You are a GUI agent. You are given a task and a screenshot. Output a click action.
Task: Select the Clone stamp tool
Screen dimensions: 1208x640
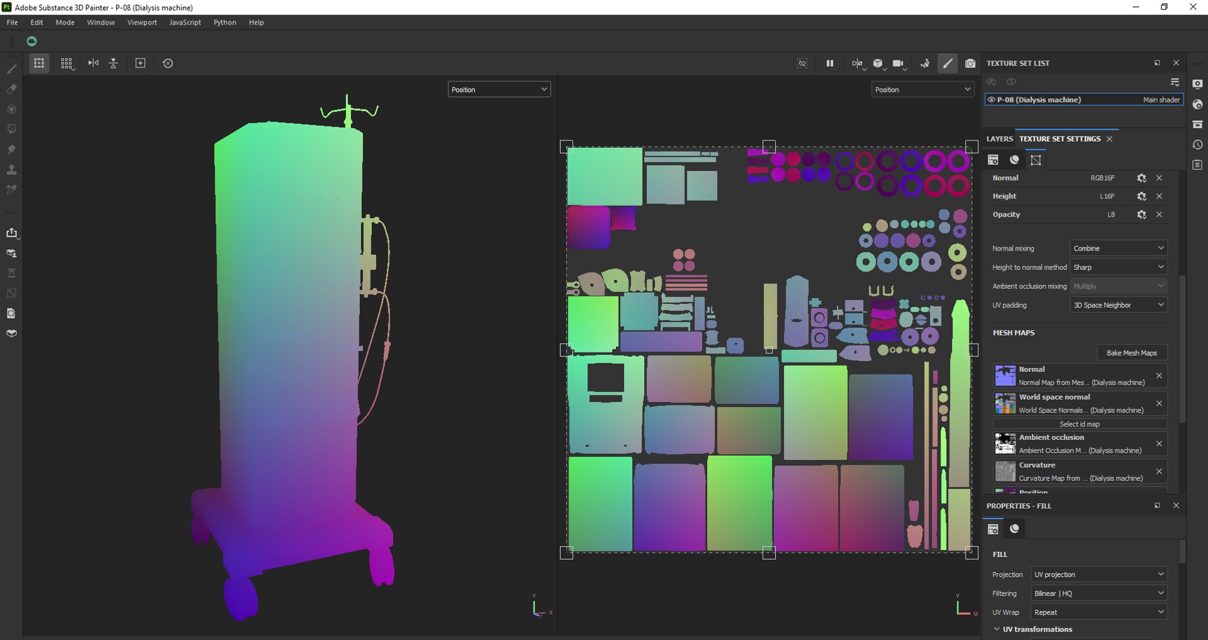(x=11, y=169)
